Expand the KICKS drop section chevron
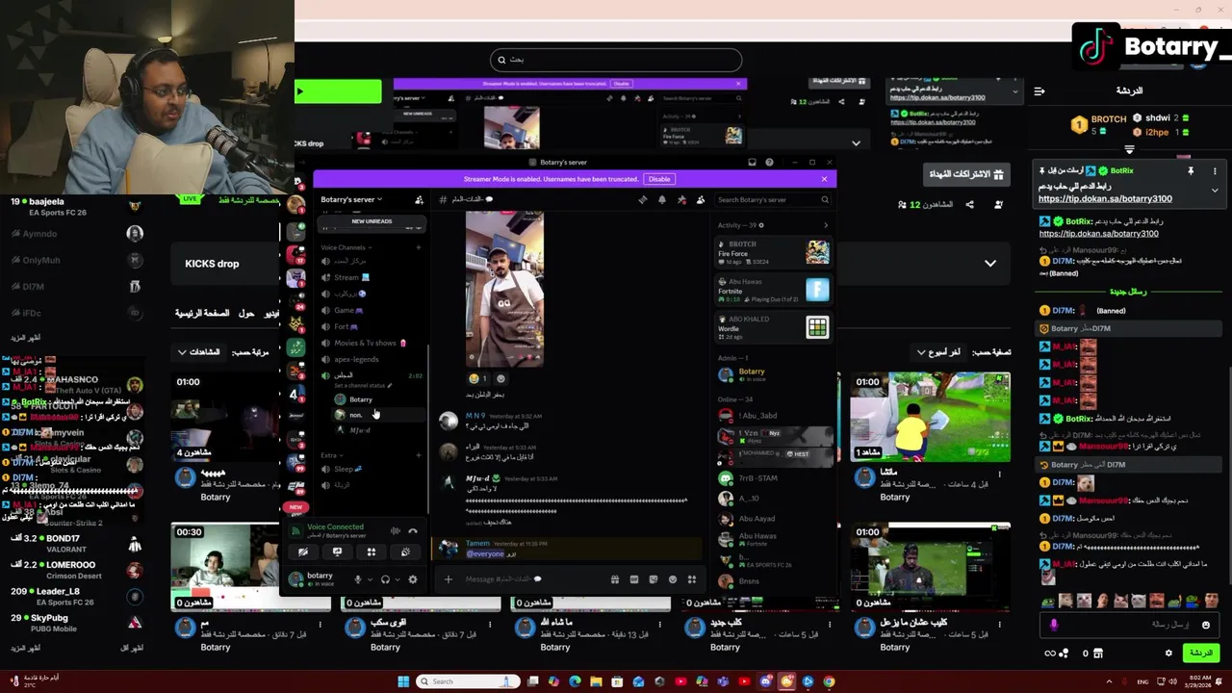This screenshot has width=1232, height=693. [990, 264]
